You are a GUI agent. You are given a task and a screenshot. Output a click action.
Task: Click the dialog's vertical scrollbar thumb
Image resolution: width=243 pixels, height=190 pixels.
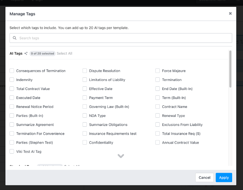point(230,69)
